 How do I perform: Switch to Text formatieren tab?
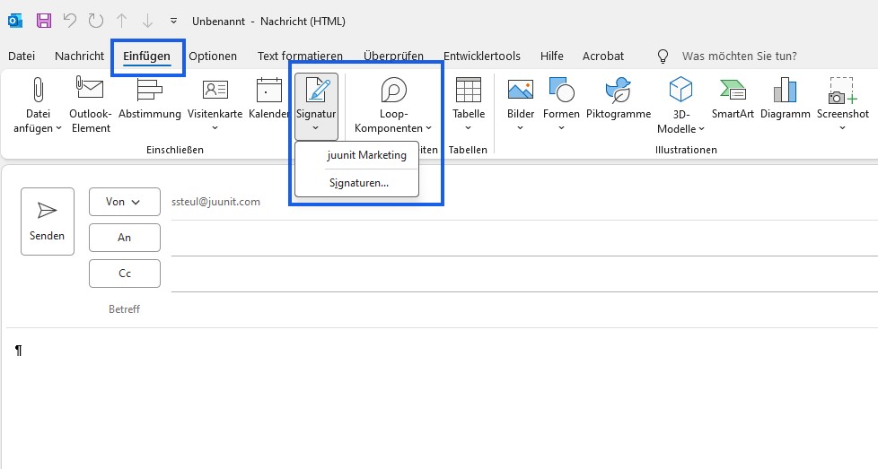click(300, 56)
